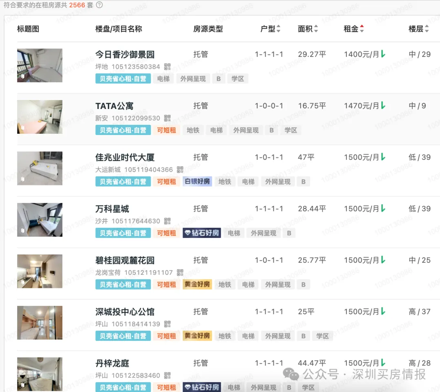440x392 pixels.
Task: Open the 今日香沙御景园 title link
Action: [125, 54]
